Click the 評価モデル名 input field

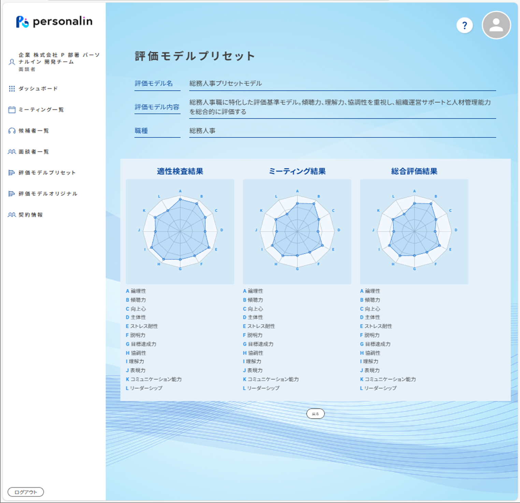tap(341, 83)
